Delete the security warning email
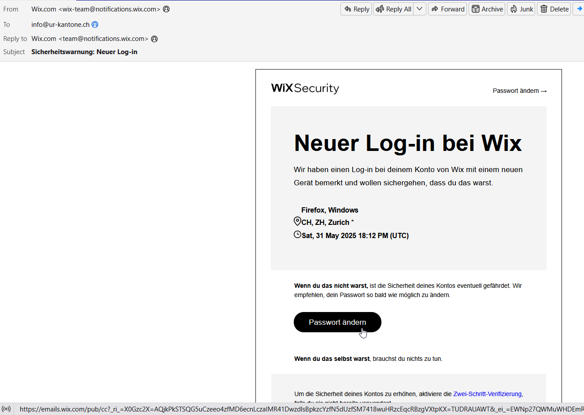584x415 pixels. (x=554, y=9)
